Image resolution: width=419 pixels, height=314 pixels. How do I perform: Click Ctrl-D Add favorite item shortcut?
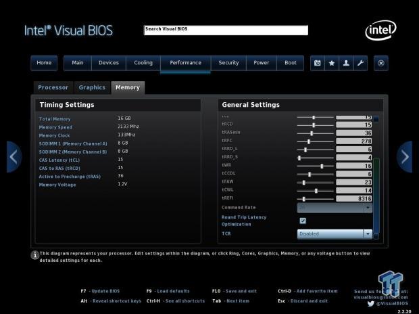[x=308, y=291]
